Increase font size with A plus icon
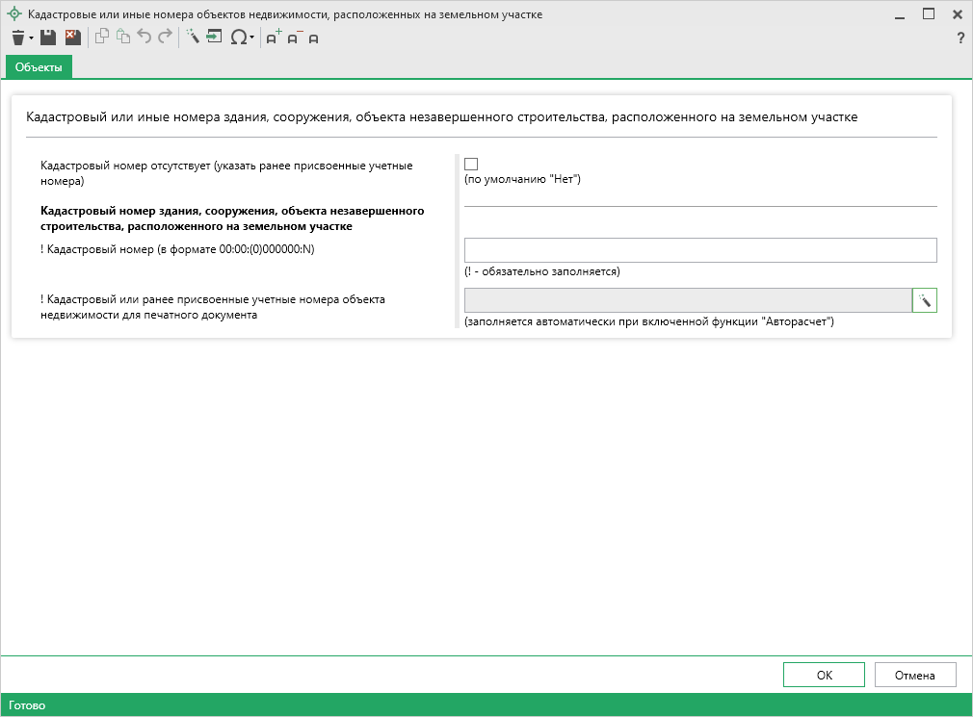 (274, 38)
